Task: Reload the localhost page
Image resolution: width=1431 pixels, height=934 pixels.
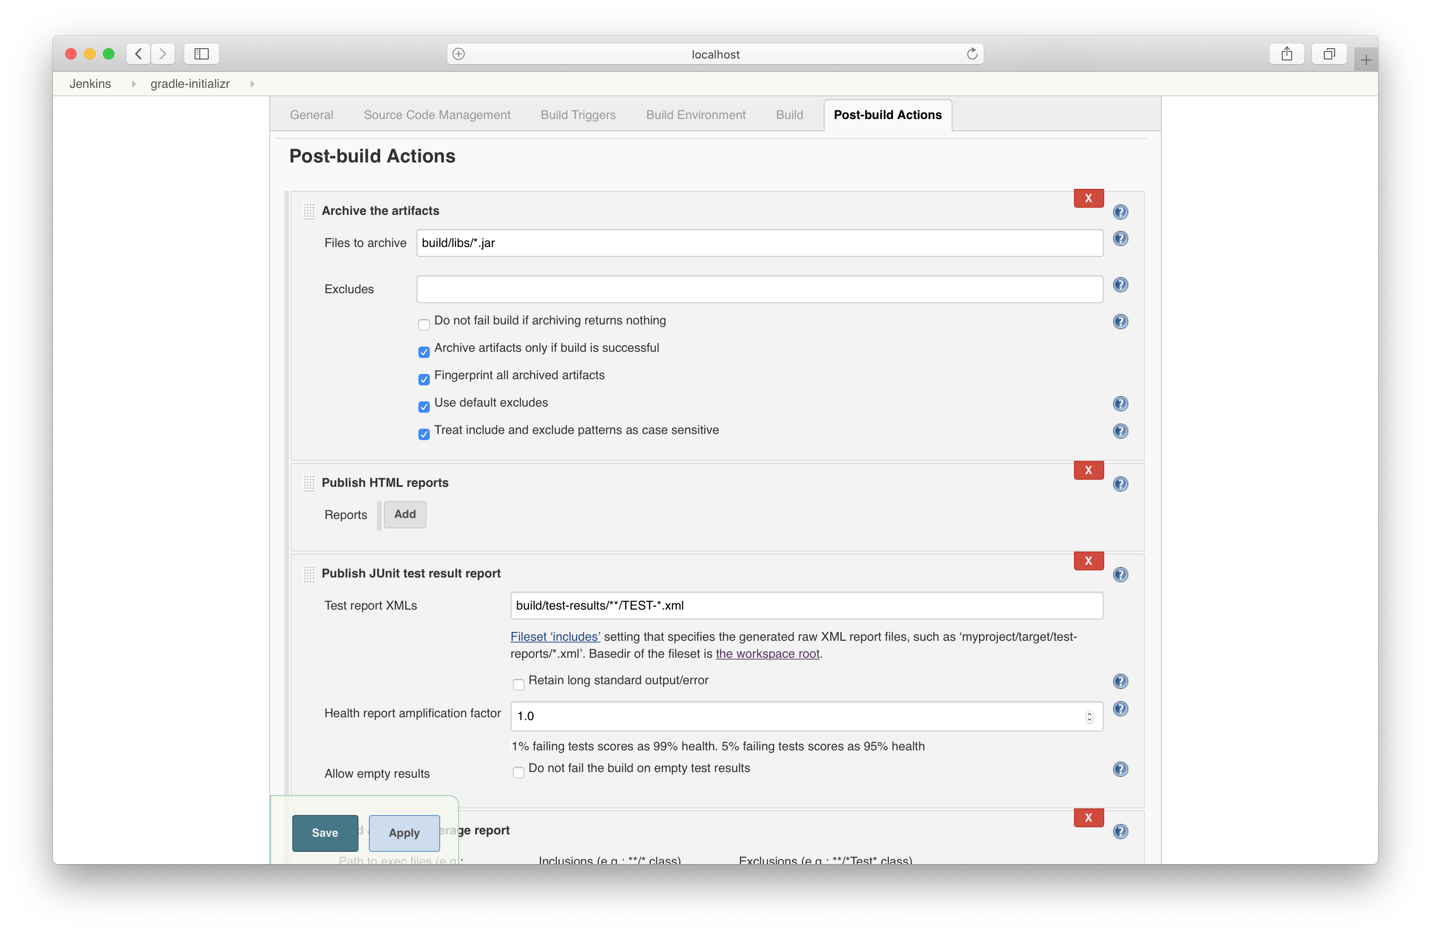Action: pyautogui.click(x=971, y=54)
